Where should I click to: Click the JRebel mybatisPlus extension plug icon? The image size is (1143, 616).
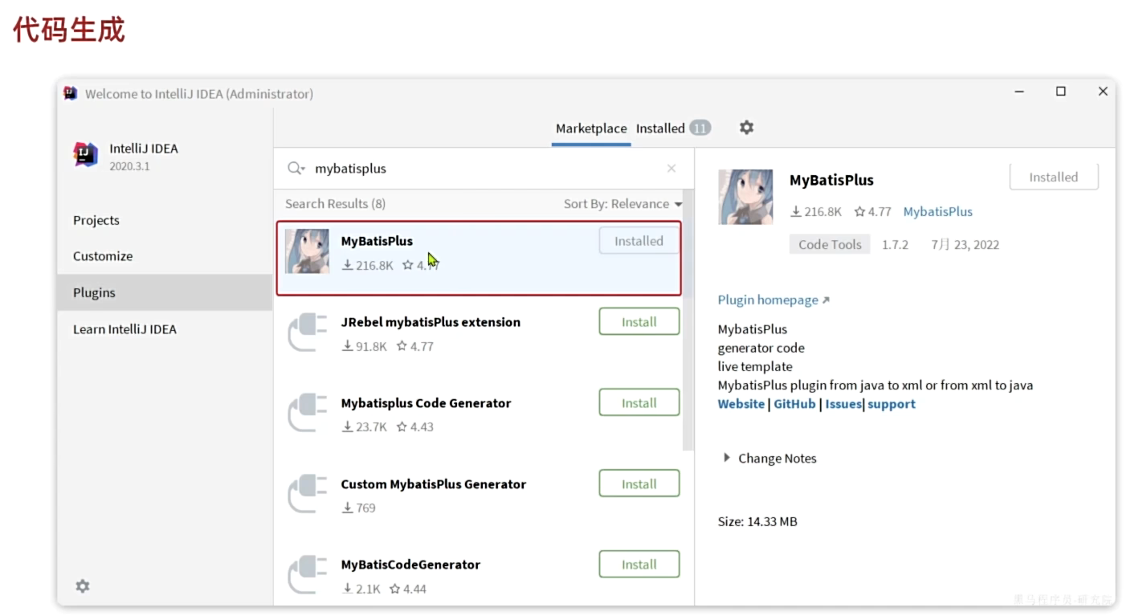[307, 332]
